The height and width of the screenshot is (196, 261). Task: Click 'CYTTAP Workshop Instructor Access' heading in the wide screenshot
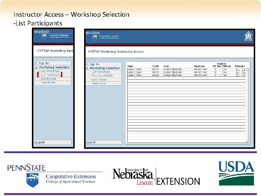[116, 52]
